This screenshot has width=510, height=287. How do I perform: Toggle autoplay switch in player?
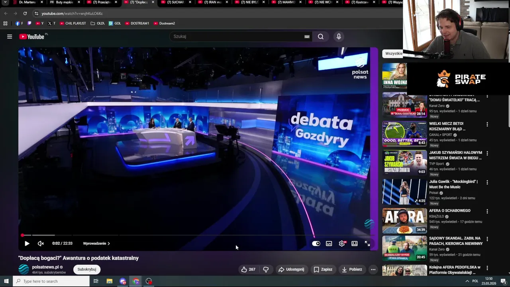pos(316,244)
